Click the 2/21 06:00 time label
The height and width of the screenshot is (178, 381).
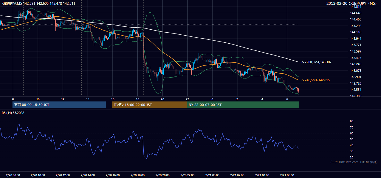point(287,175)
